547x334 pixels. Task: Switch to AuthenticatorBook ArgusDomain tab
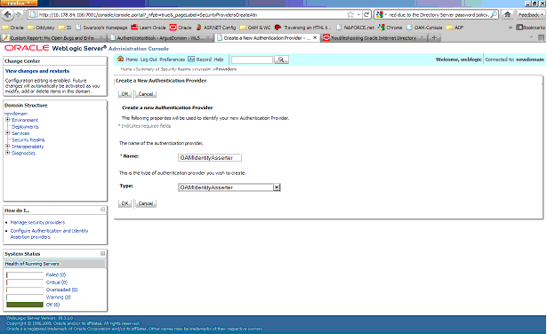[160, 37]
